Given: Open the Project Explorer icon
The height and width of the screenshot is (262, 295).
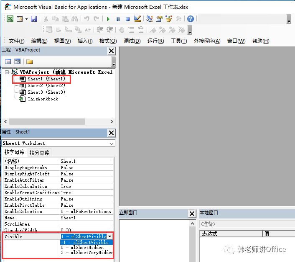Looking at the screenshot, I should click(150, 19).
